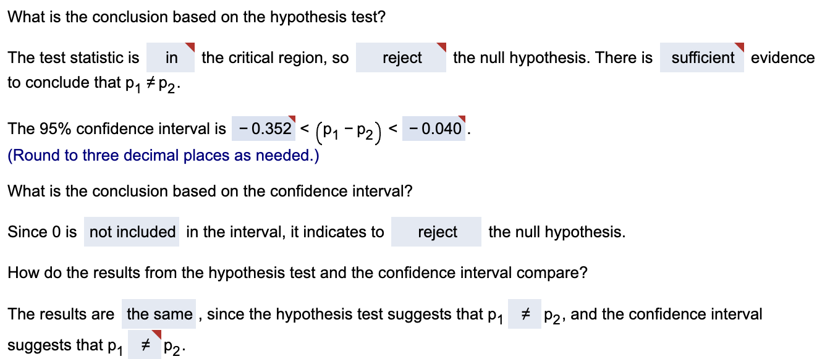Click the -0.352 confidence interval lower bound field

click(x=263, y=129)
